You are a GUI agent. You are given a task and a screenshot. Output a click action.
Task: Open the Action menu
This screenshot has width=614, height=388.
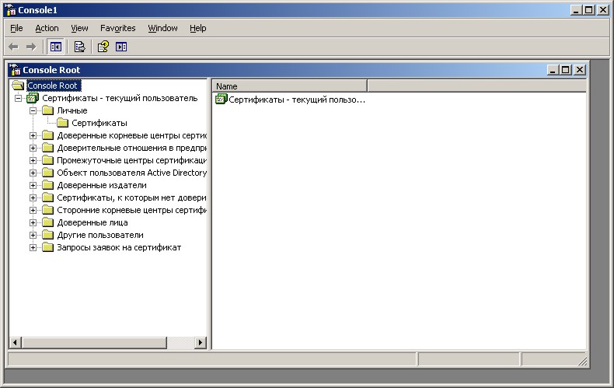coord(47,28)
